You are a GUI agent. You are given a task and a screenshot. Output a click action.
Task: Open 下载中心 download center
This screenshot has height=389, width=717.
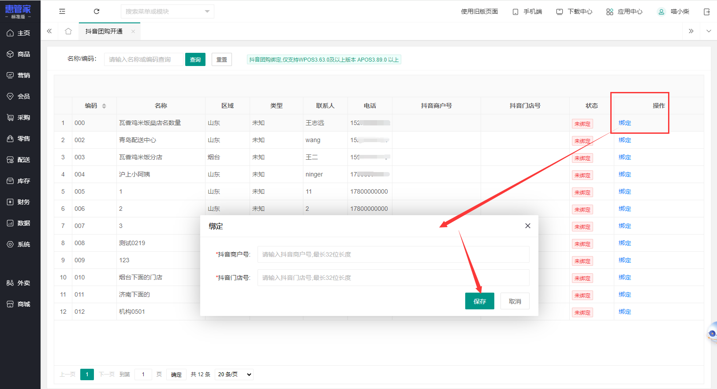[x=574, y=11]
